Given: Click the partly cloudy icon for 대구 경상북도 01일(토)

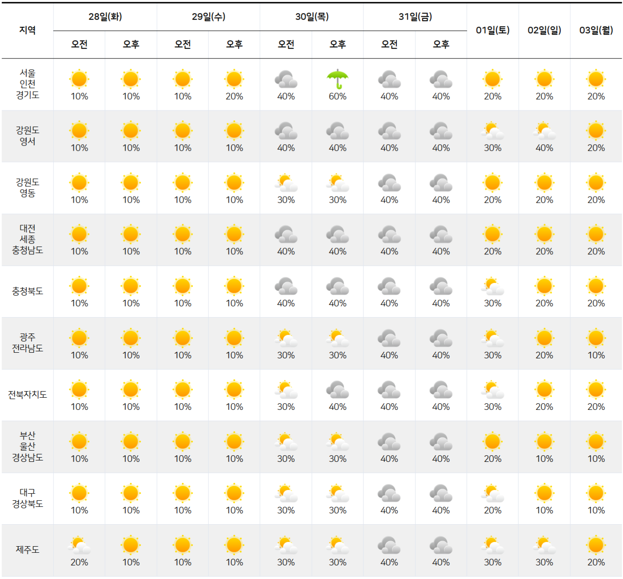Looking at the screenshot, I should (492, 493).
